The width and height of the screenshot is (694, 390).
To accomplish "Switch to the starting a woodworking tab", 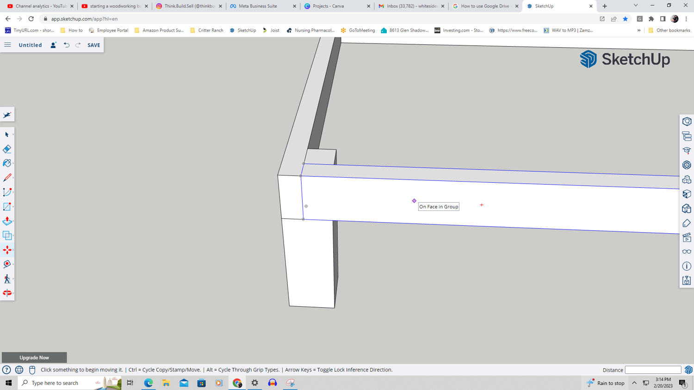I will [114, 6].
